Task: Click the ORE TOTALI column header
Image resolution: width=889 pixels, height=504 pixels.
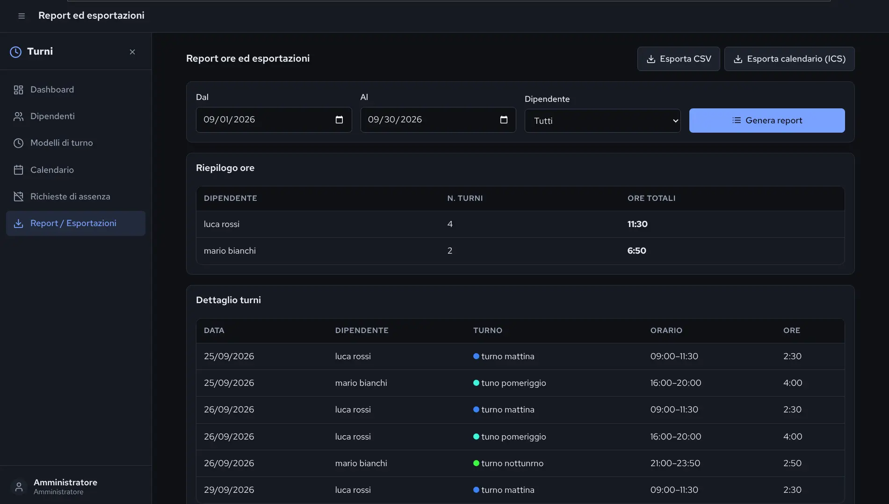Action: (x=651, y=198)
